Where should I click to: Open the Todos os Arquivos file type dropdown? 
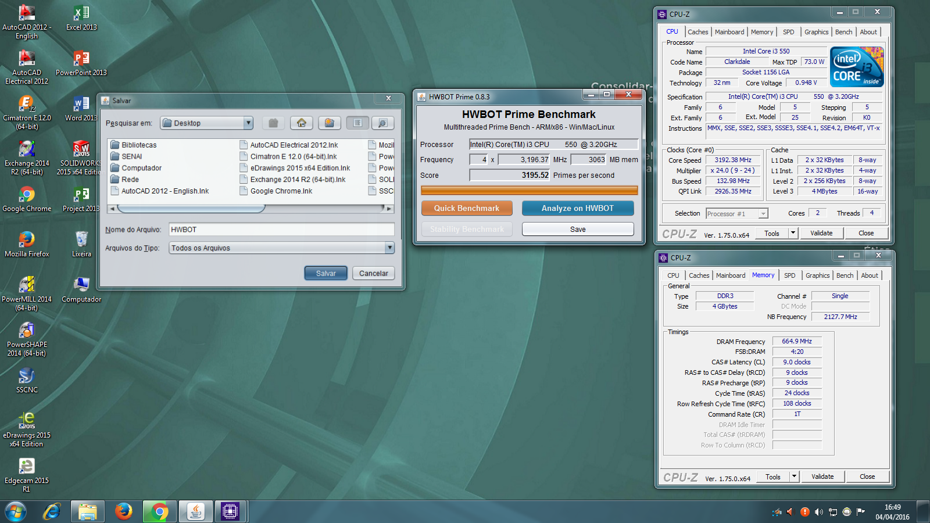point(389,248)
